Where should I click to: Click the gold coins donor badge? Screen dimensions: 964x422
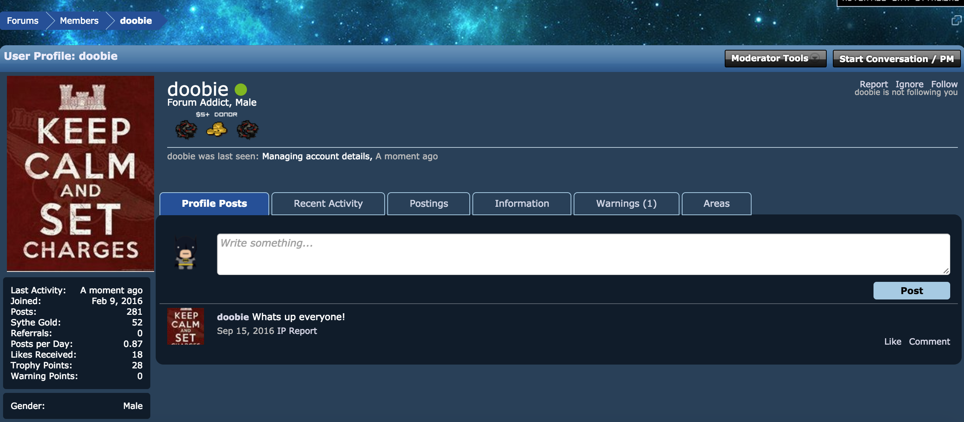click(x=217, y=129)
